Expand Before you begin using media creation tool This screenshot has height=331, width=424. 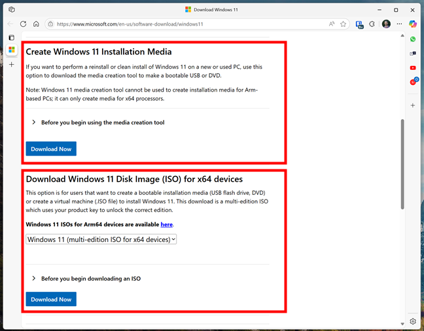(98, 122)
